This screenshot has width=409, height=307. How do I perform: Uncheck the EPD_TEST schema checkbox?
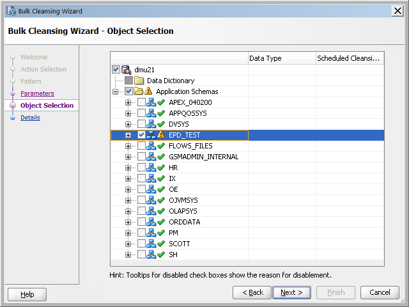click(141, 135)
